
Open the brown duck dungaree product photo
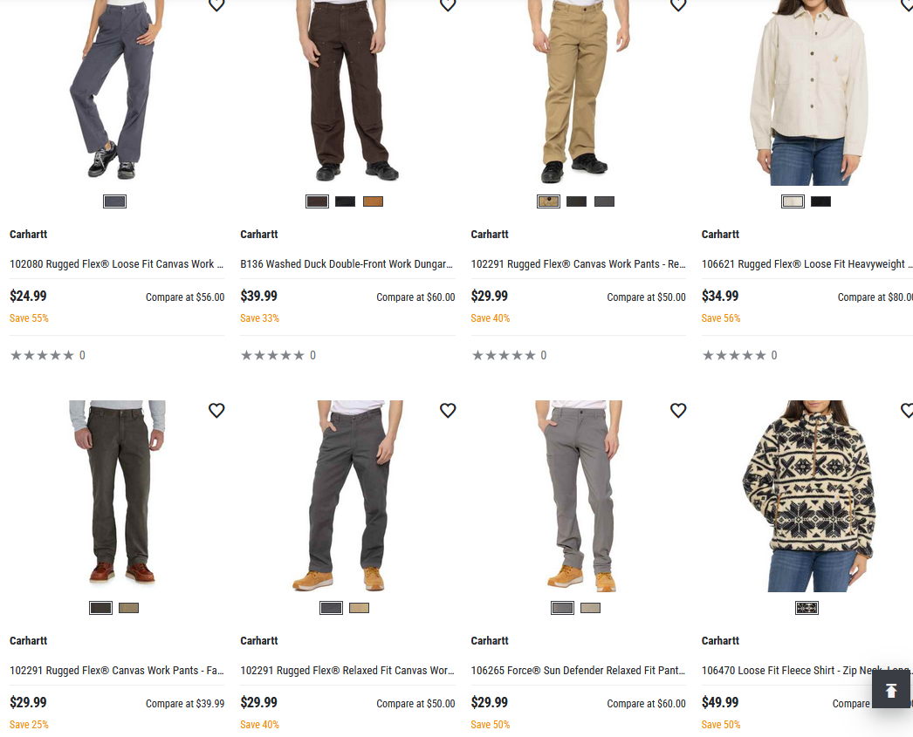(347, 92)
